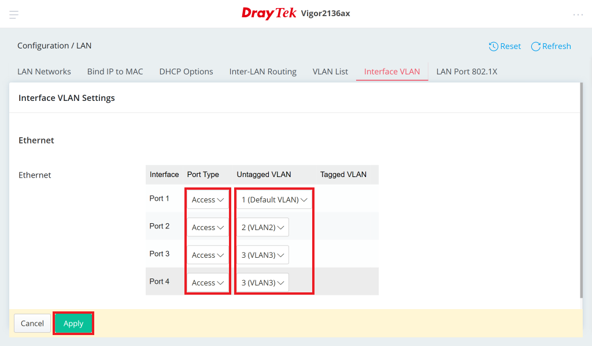This screenshot has height=346, width=592.
Task: Open Port 1 Untagged VLAN dropdown
Action: 274,200
